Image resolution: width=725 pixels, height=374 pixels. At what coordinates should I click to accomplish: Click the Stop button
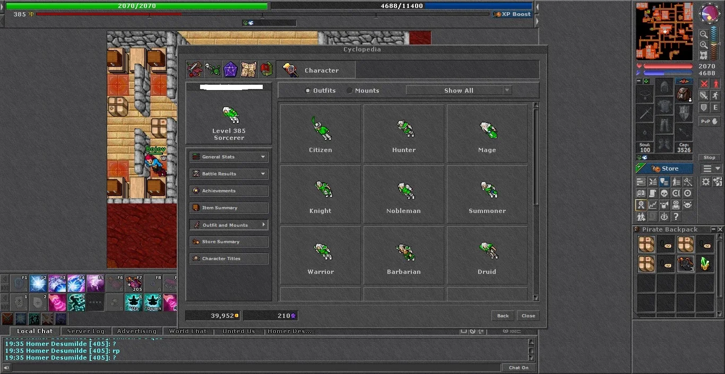[x=710, y=157]
